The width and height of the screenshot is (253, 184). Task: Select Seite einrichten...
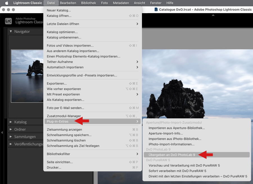click(x=92, y=162)
